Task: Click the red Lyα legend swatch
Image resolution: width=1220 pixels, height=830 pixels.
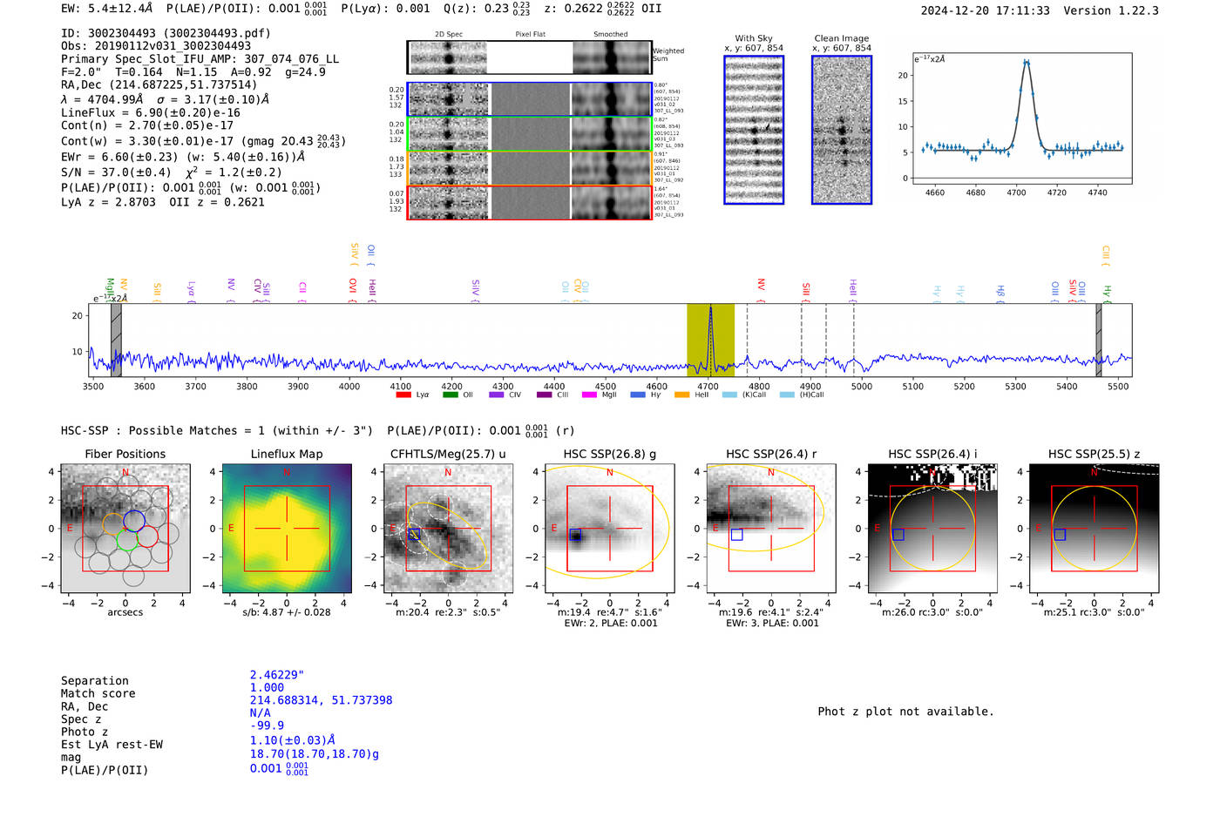Action: click(403, 395)
